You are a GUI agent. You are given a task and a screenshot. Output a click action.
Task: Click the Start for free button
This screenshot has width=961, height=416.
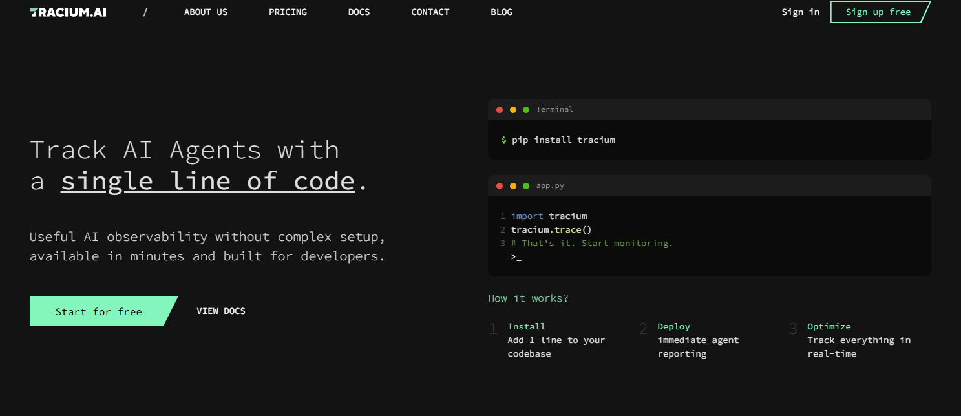(103, 311)
